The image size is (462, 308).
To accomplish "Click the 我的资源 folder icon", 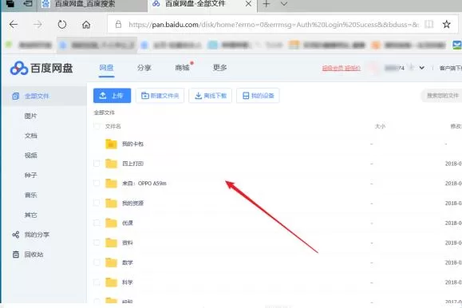I will pos(111,203).
